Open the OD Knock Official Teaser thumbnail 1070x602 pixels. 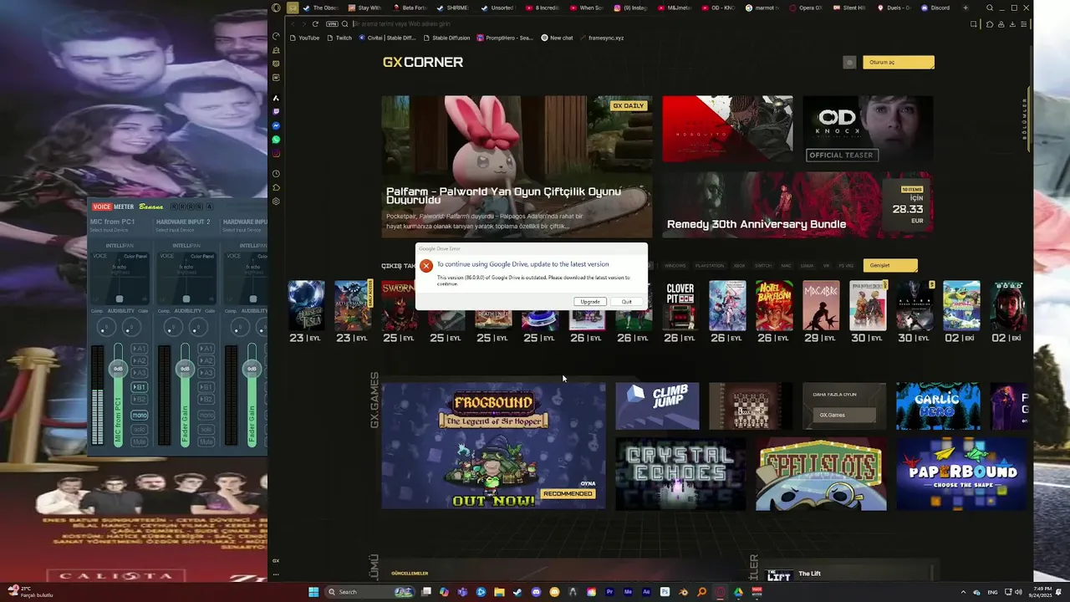pyautogui.click(x=868, y=129)
